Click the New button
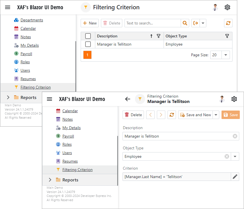This screenshot has height=209, width=244. pos(90,23)
